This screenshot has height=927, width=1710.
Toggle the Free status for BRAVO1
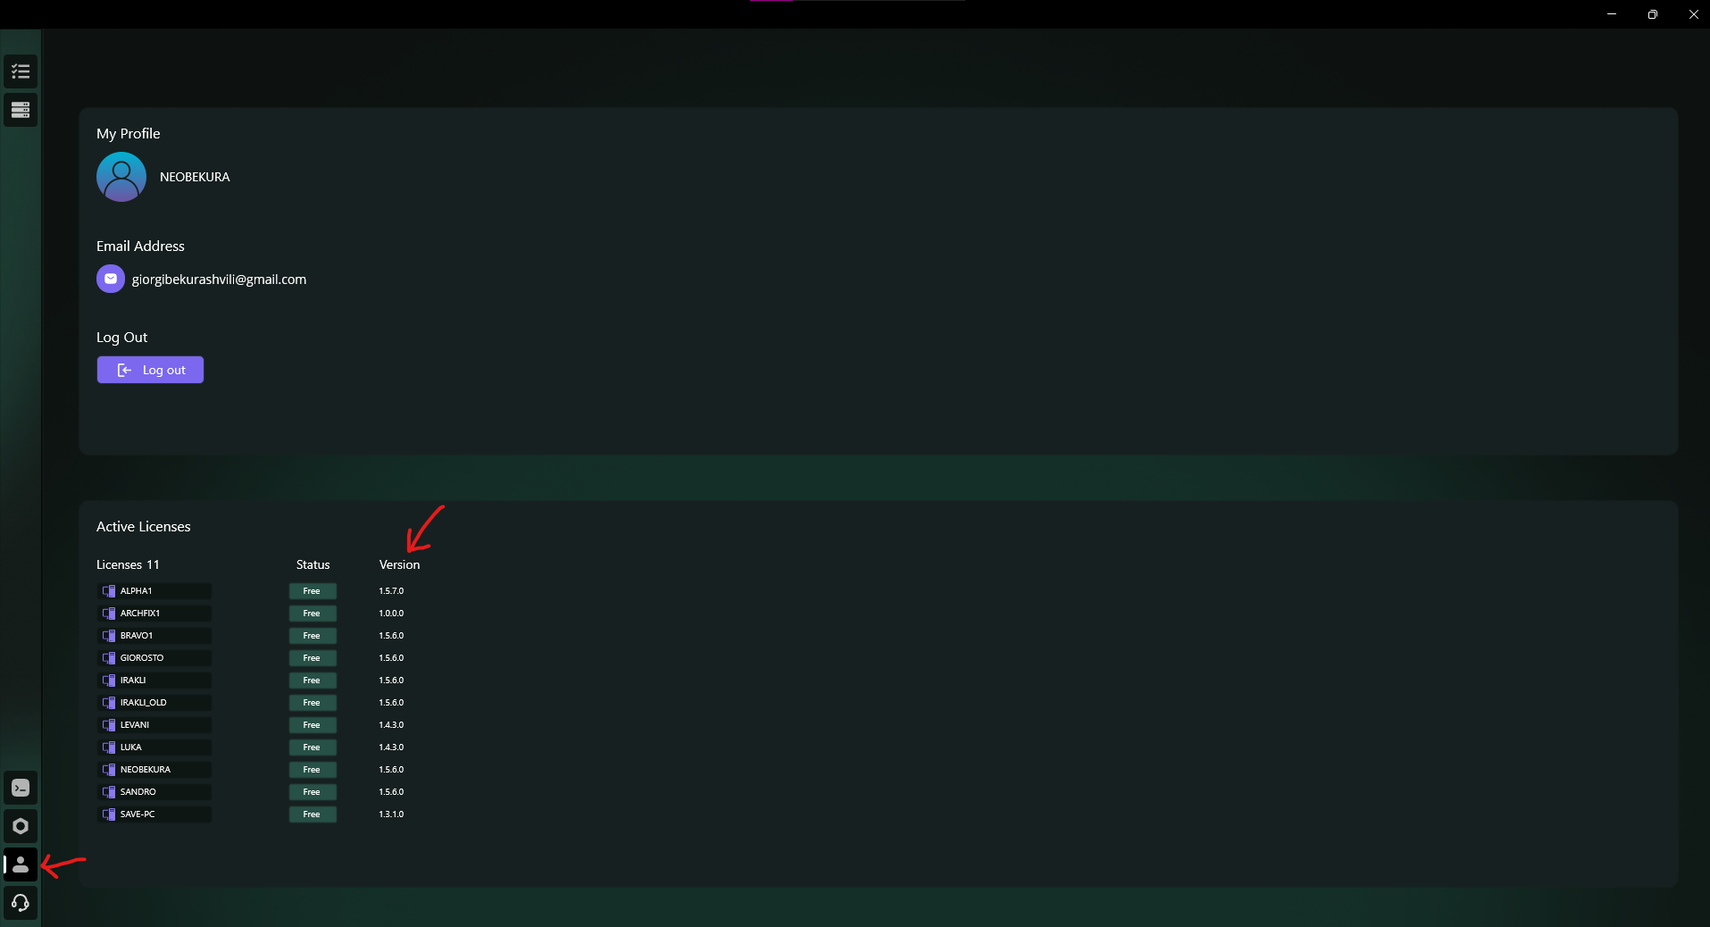(312, 635)
